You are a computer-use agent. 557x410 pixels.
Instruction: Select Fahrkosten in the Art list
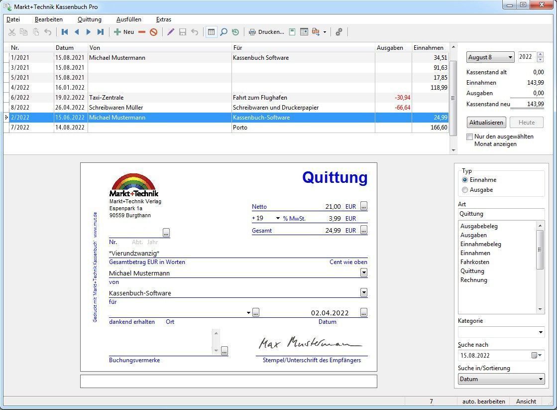pos(474,262)
